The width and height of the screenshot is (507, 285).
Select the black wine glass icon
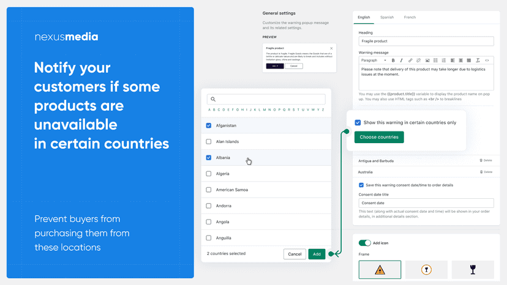pos(473,270)
